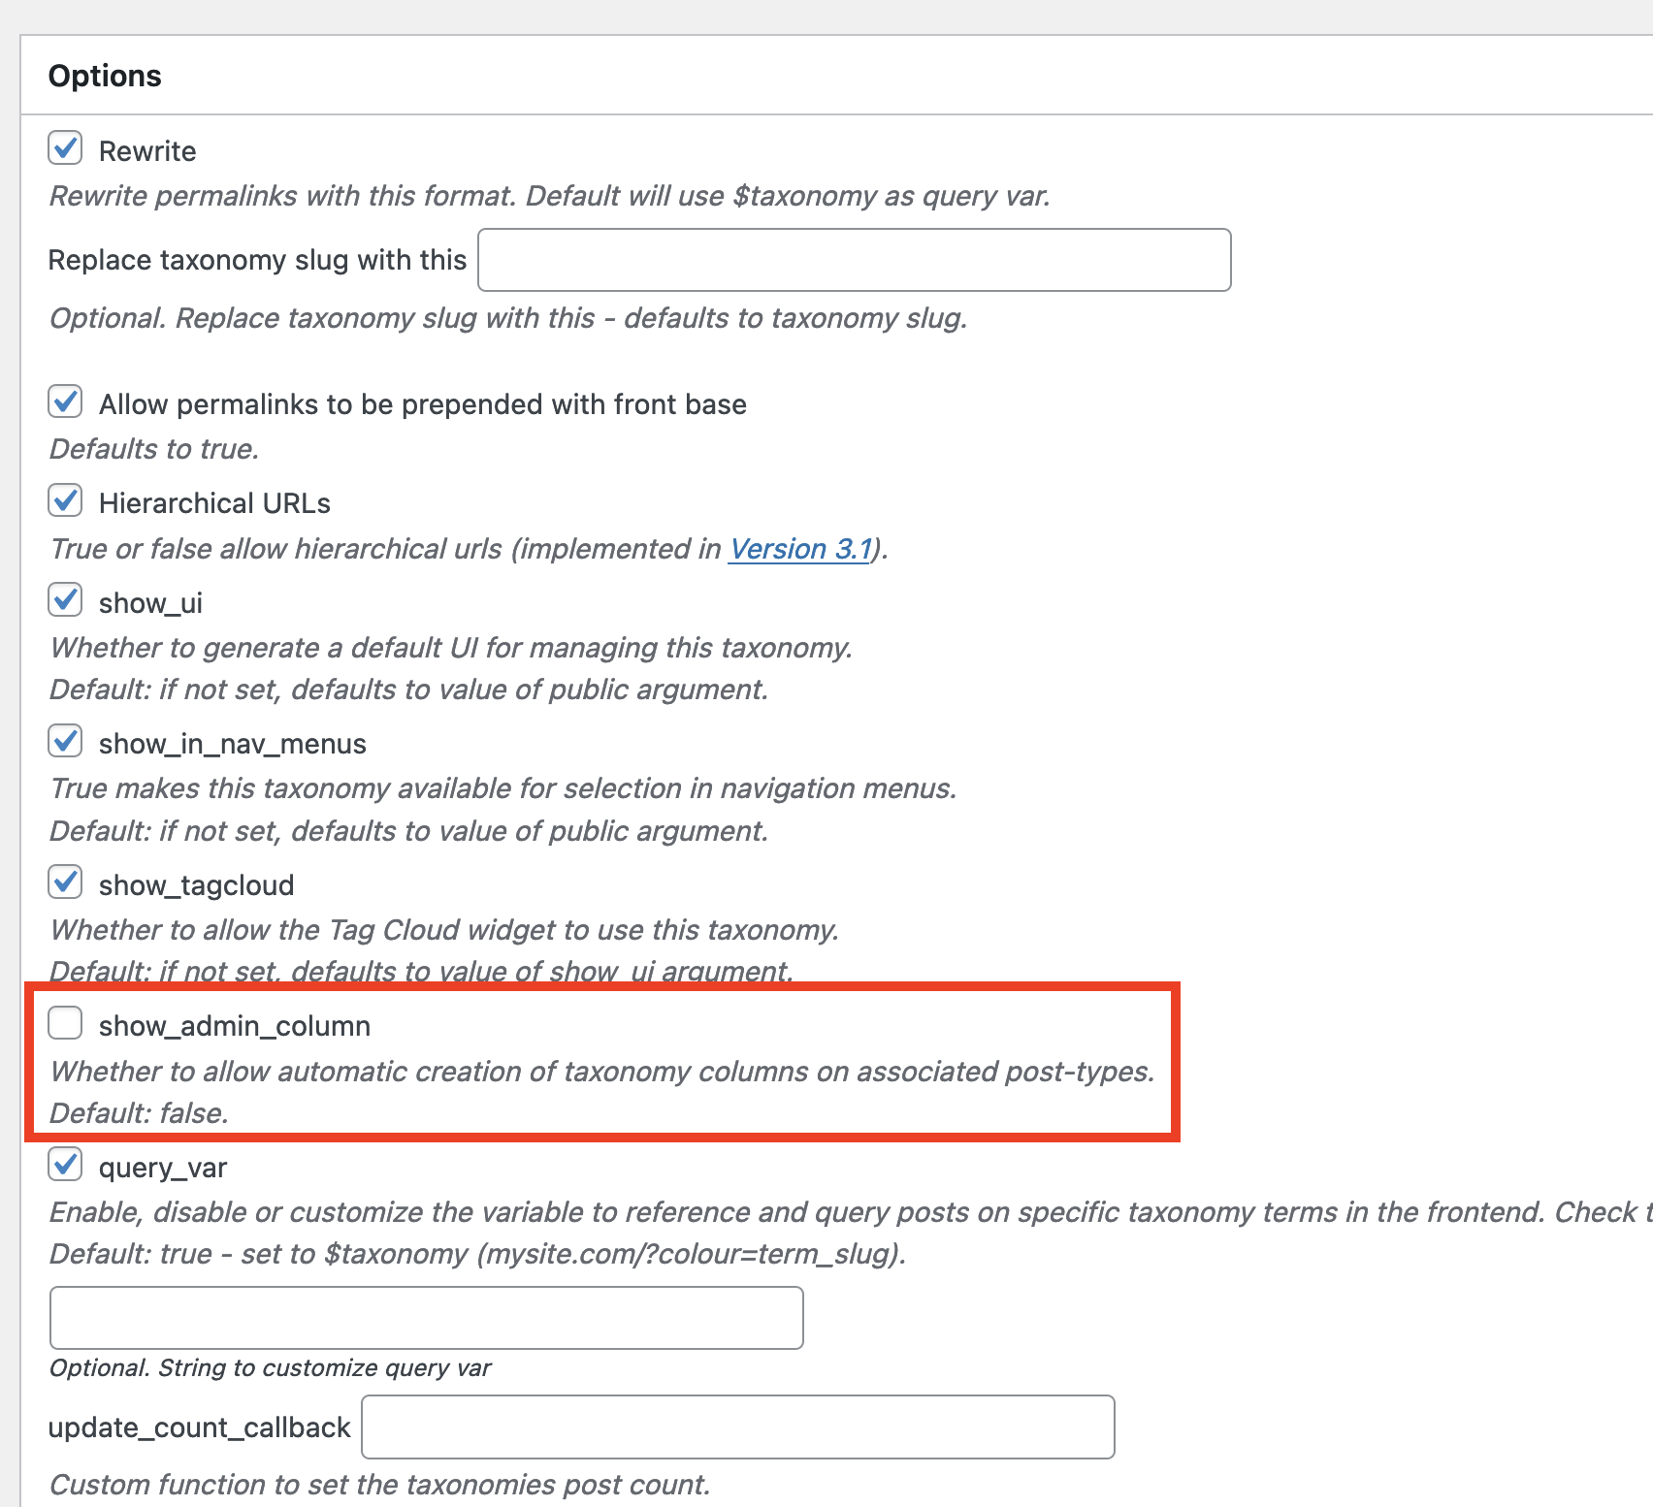The width and height of the screenshot is (1653, 1507).
Task: Uncheck the query_var checkbox
Action: tap(65, 1165)
